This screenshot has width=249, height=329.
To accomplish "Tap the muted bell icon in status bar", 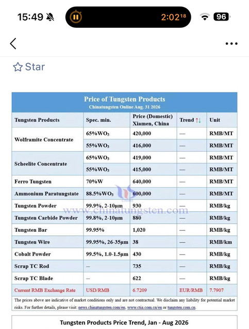I will pyautogui.click(x=50, y=17).
